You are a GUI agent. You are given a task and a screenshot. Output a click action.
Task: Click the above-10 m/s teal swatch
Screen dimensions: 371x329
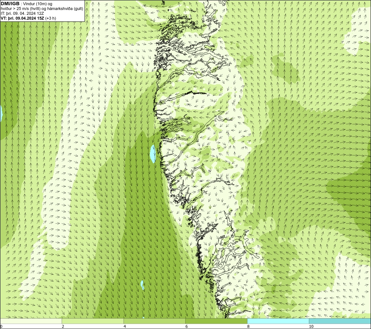point(340,321)
